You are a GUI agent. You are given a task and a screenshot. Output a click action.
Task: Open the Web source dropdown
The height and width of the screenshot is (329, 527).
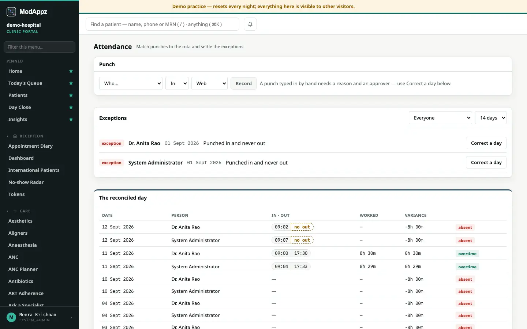pos(209,83)
